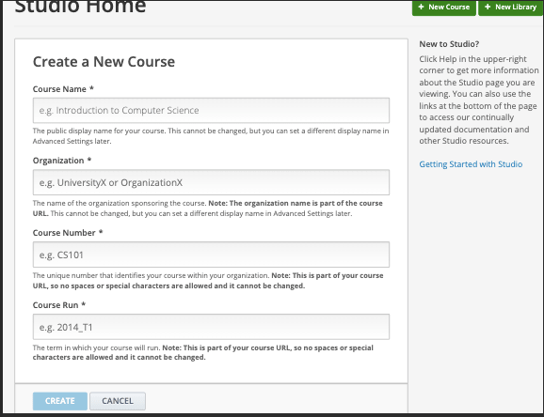Focus the Course Name input field
This screenshot has height=417, width=544.
211,111
